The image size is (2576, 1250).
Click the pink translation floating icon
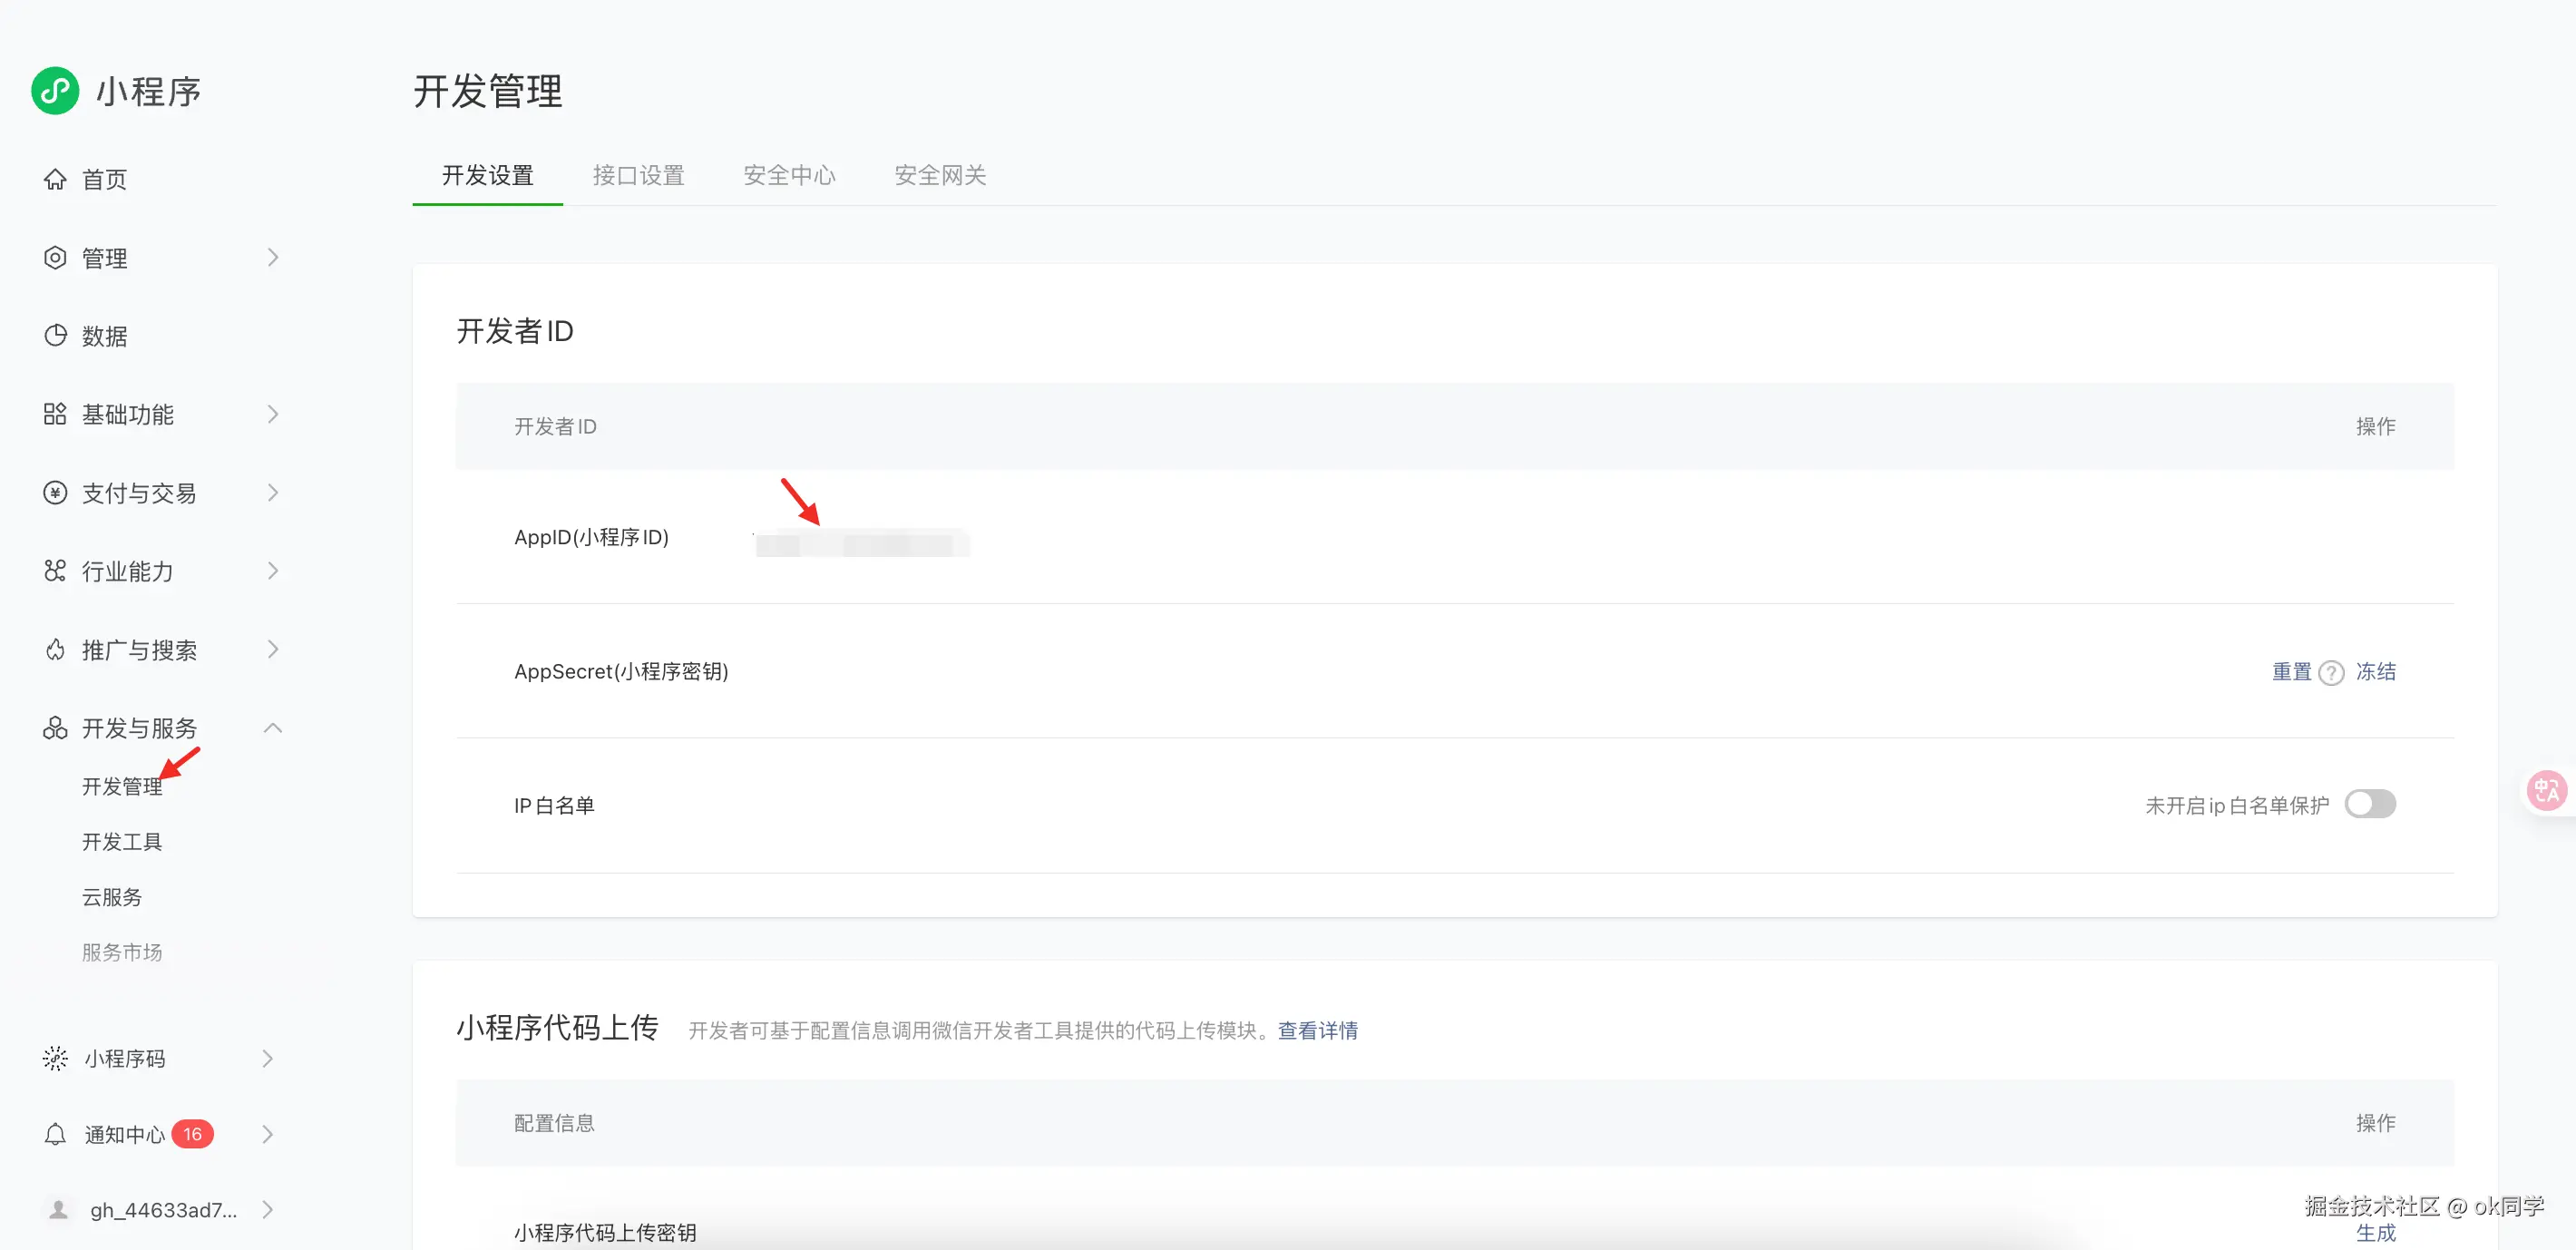2545,790
